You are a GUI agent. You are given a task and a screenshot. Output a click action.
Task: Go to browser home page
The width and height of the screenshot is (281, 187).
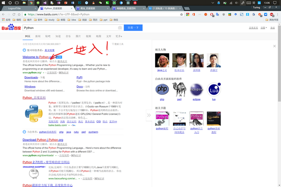tap(19, 14)
